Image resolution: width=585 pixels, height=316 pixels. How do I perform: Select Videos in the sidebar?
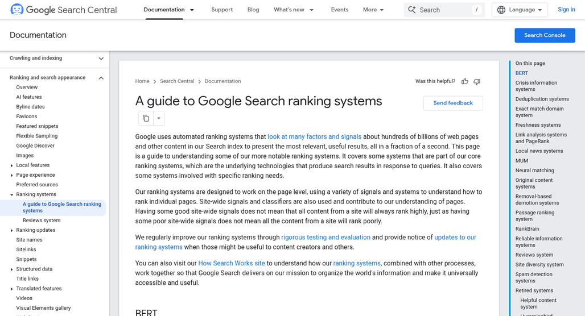(24, 298)
